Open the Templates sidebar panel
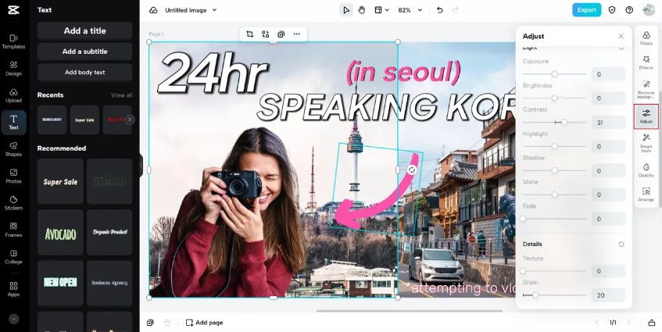 point(13,41)
